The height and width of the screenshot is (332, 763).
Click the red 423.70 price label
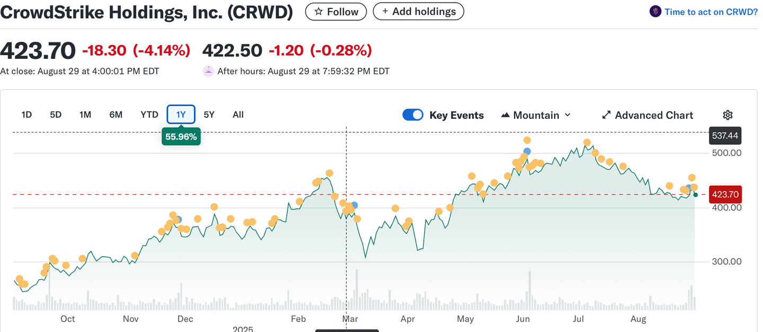[725, 194]
